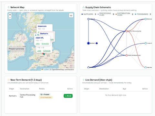Click the 12 frozen pallets badge

click(x=45, y=95)
